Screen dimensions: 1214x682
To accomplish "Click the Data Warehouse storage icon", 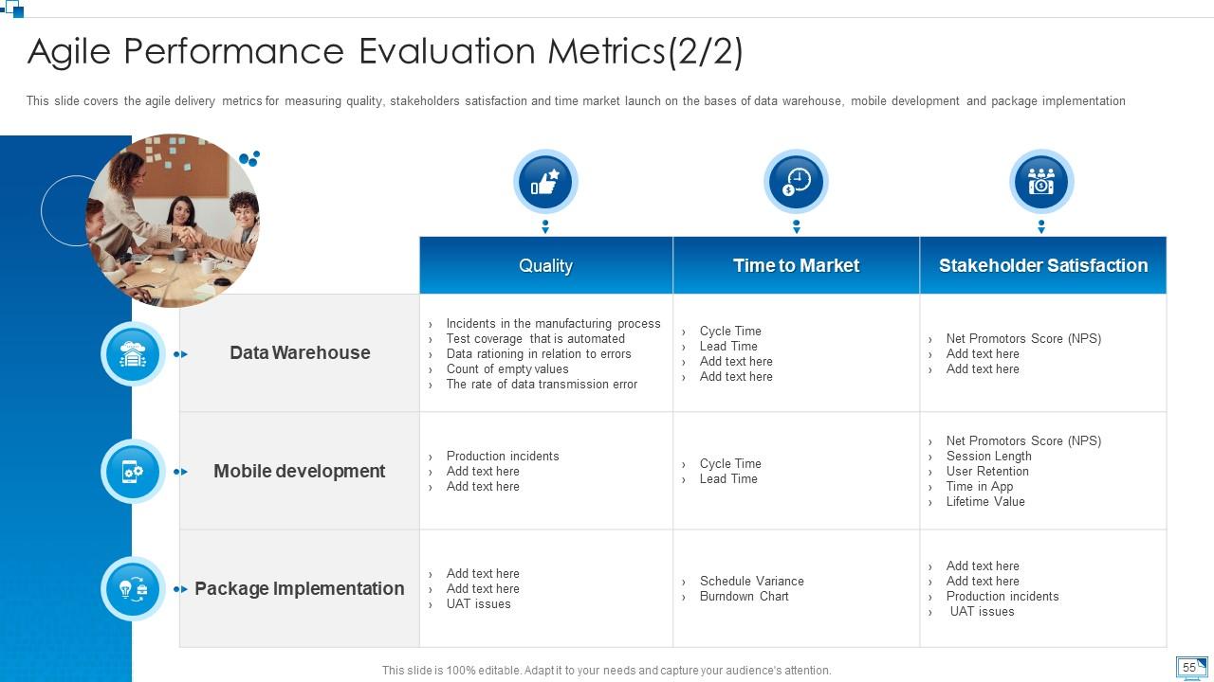I will coord(132,353).
